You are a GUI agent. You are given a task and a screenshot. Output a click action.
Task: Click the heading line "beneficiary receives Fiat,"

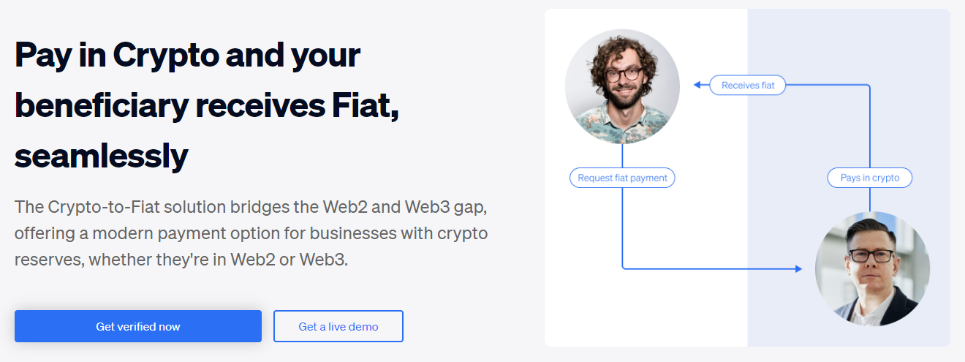(x=207, y=106)
